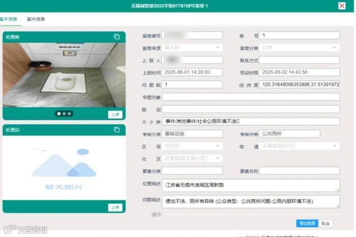
Task: Click copy icon on 处置后 panel
Action: (117, 130)
